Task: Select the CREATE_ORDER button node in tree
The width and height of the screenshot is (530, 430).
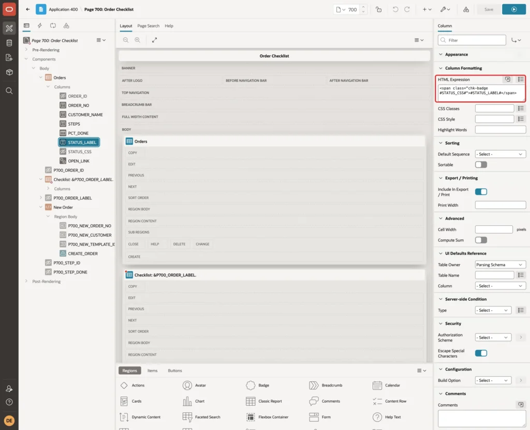Action: tap(83, 254)
